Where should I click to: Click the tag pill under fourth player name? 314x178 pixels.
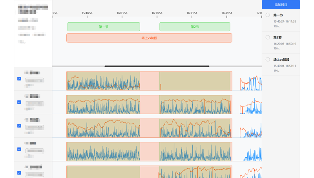(x=35, y=151)
